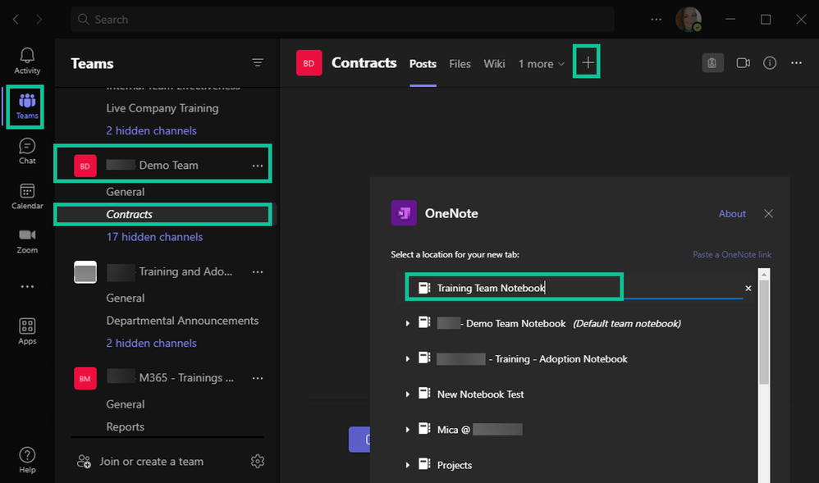This screenshot has height=483, width=819.
Task: Click the About link in OneNote dialog
Action: pyautogui.click(x=732, y=214)
